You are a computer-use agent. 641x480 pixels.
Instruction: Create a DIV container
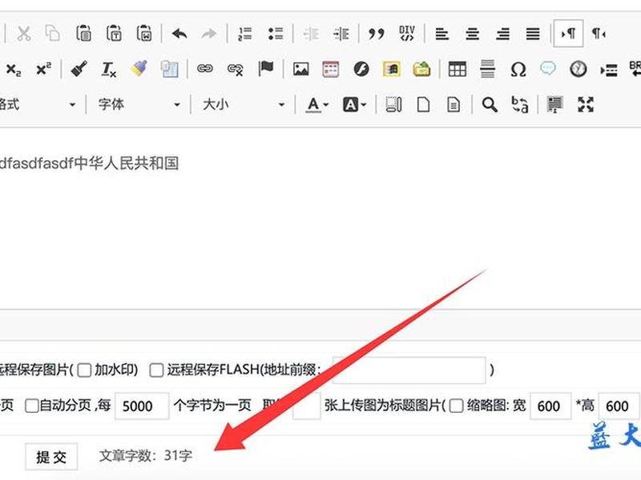pyautogui.click(x=407, y=34)
